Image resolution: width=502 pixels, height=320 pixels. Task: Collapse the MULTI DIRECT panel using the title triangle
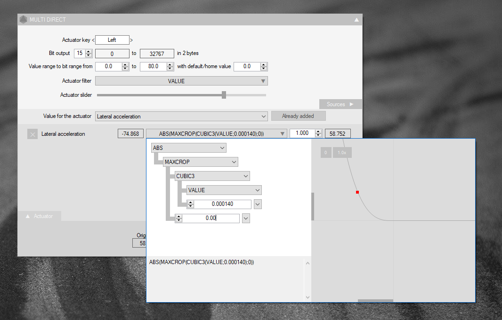356,20
